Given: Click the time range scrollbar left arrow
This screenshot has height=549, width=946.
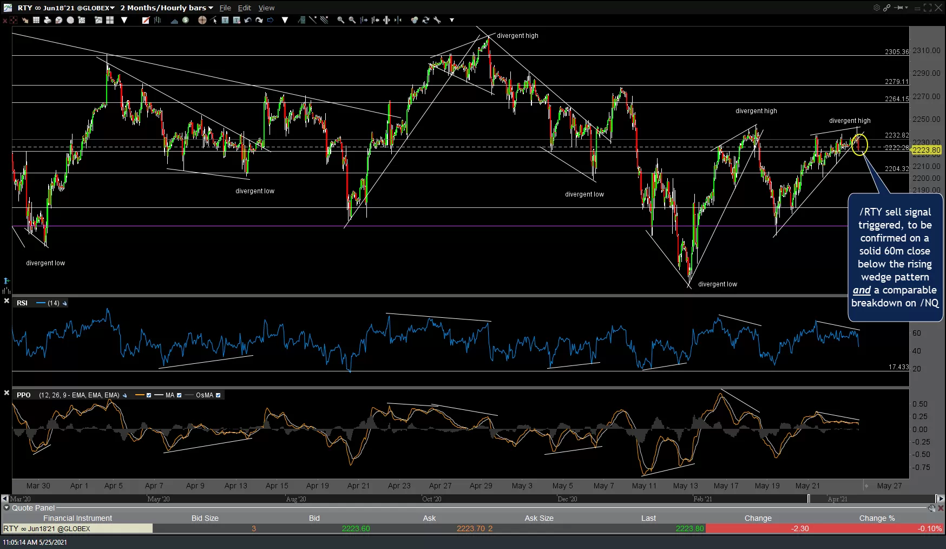Looking at the screenshot, I should click(x=4, y=499).
